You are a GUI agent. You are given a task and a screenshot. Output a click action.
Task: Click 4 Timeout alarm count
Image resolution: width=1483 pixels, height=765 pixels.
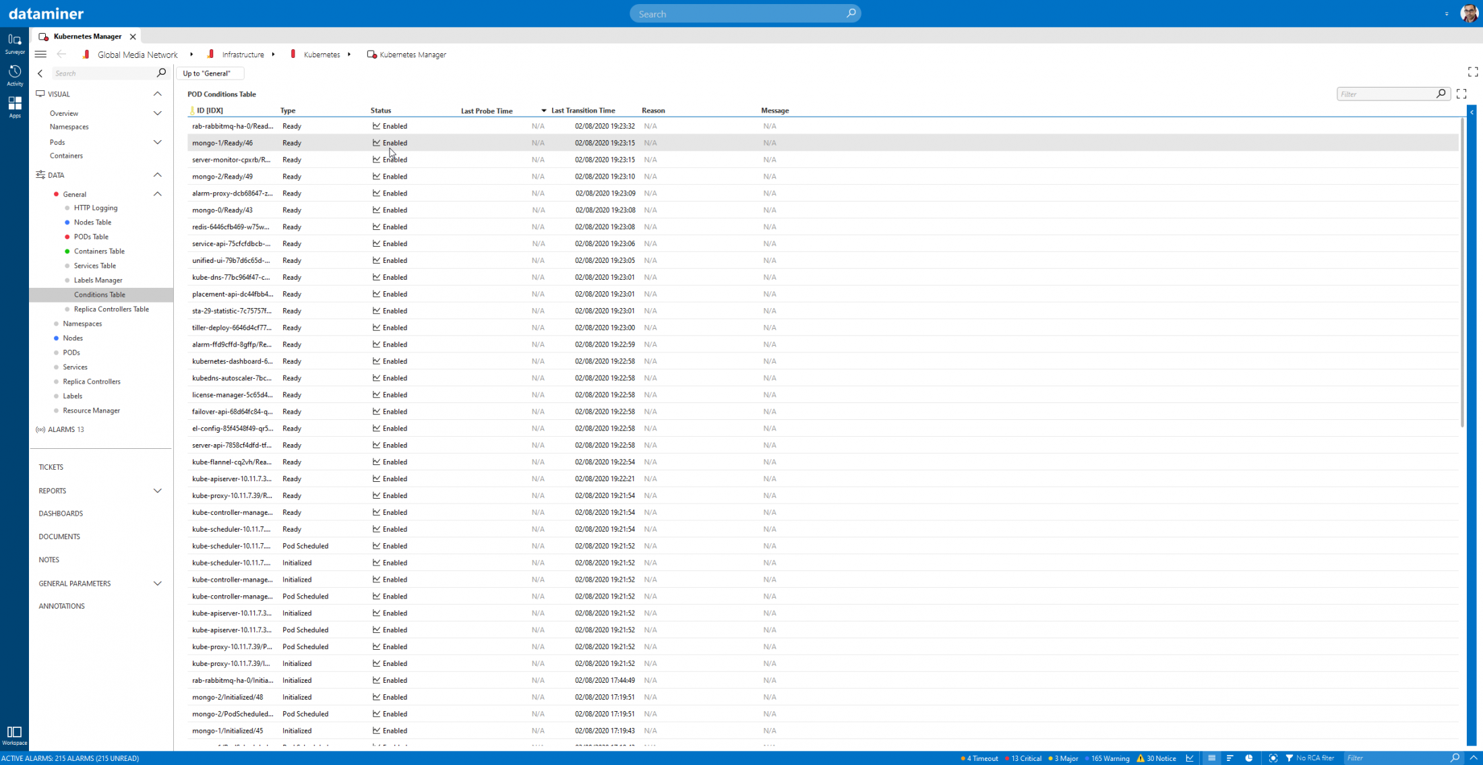pyautogui.click(x=979, y=758)
